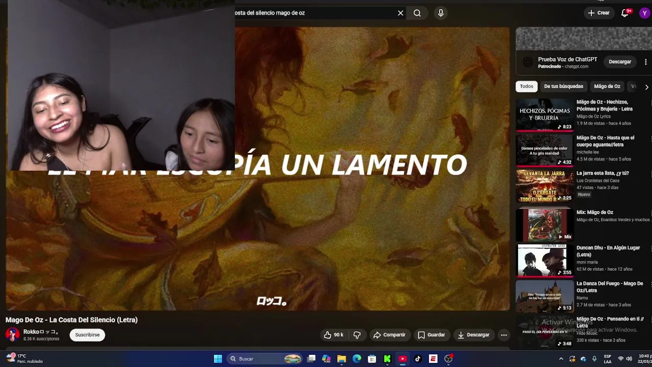Screen dimensions: 652x367
Task: Open Mix: Mägo de Oz playlist
Action: pos(594,213)
